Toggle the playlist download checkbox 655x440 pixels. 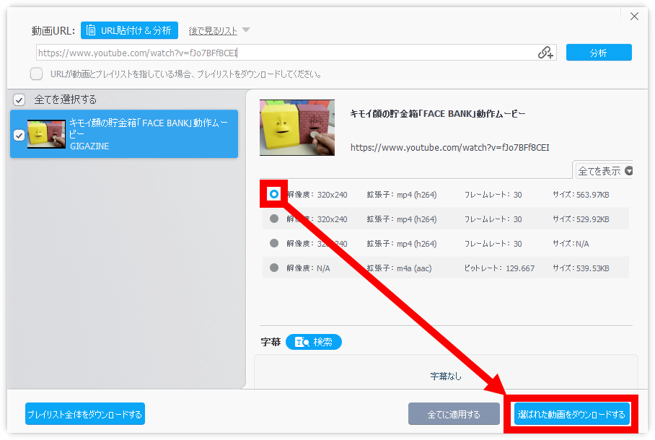click(36, 74)
